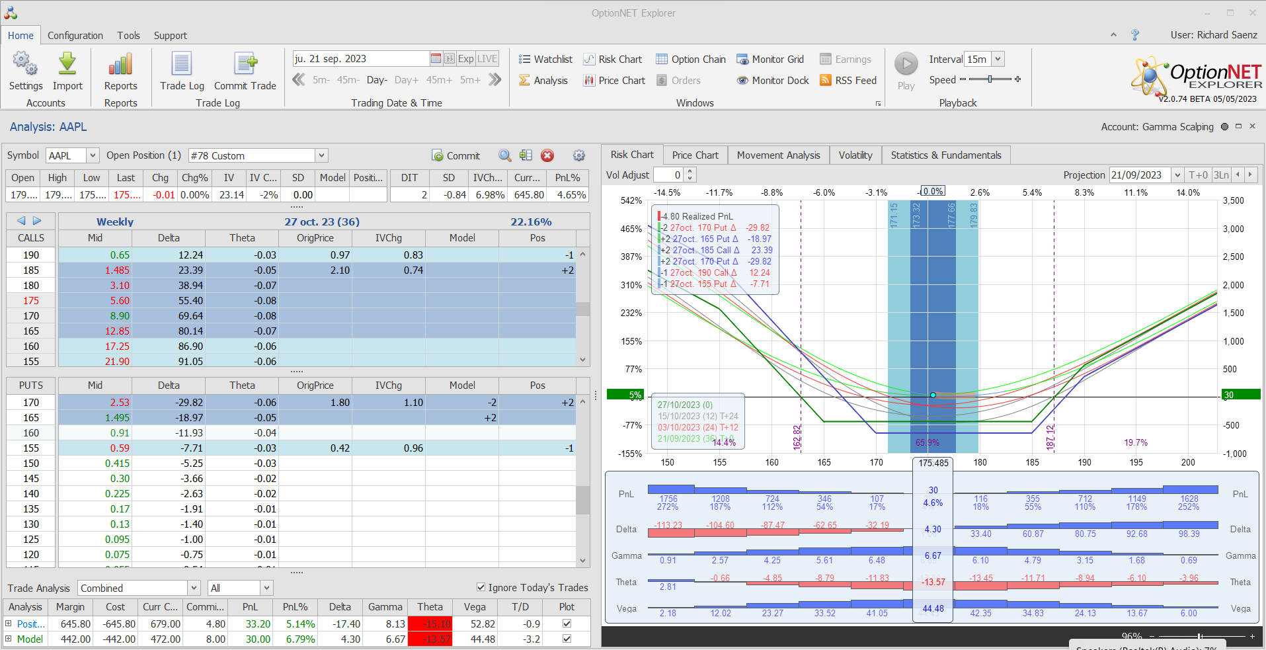Click the Vol Adjust value field
Viewport: 1266px width, 650px height.
[x=668, y=175]
